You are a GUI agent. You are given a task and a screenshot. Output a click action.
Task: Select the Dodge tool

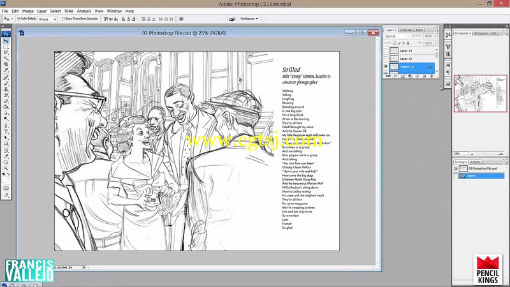click(6, 119)
